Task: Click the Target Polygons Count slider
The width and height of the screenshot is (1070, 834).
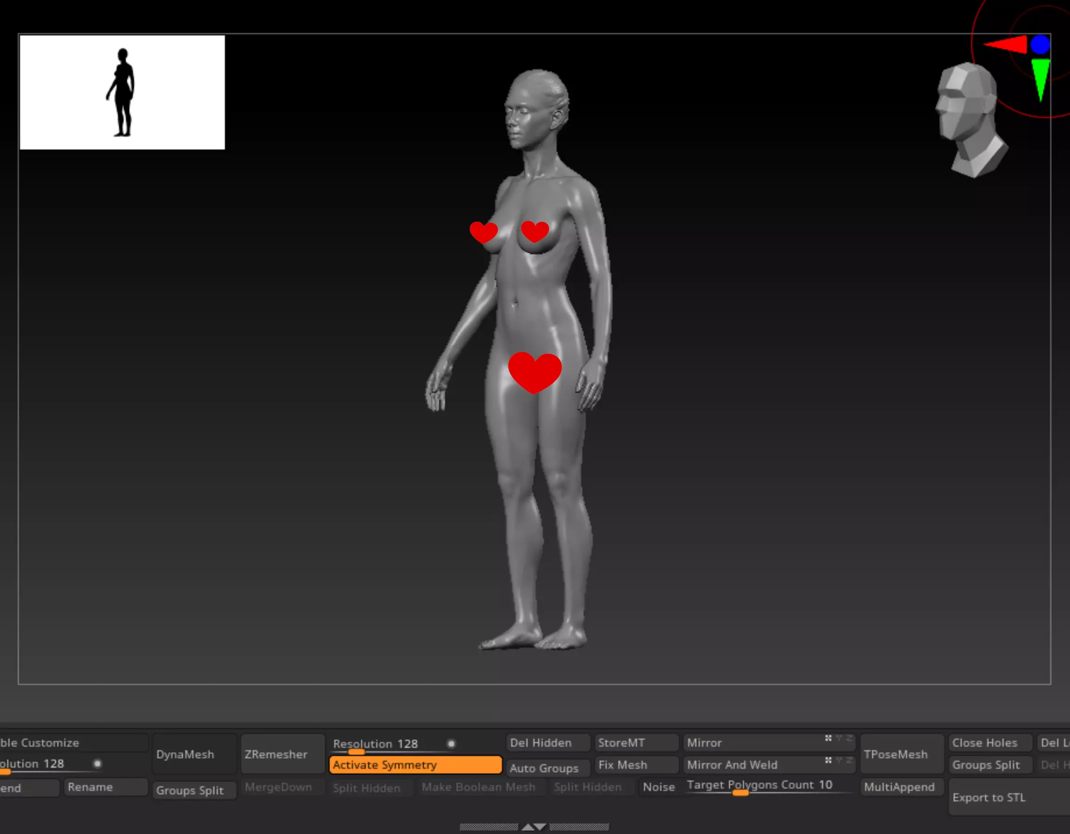Action: [769, 787]
